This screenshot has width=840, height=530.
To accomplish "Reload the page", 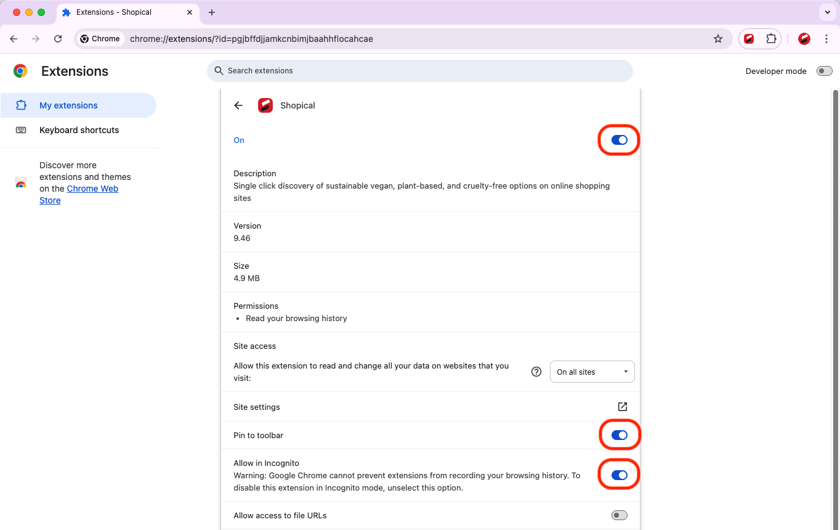I will 58,39.
